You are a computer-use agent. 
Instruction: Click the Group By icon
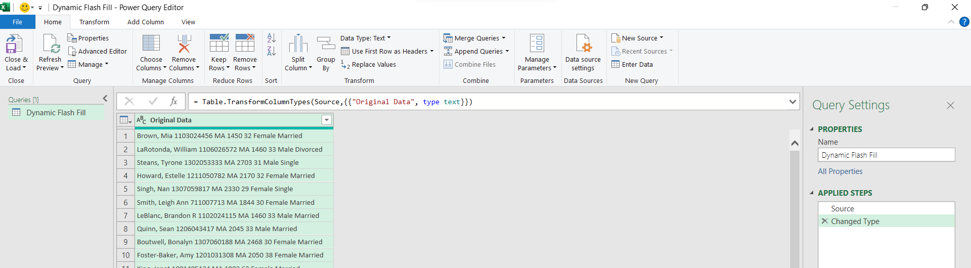pos(326,43)
